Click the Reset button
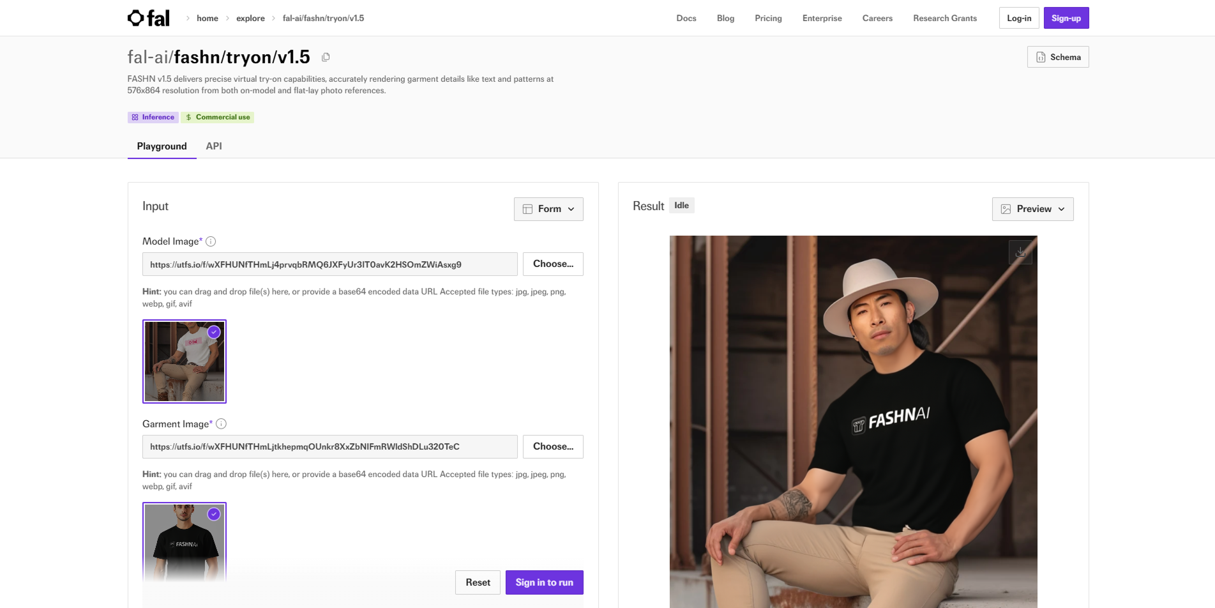This screenshot has width=1215, height=608. [x=478, y=582]
